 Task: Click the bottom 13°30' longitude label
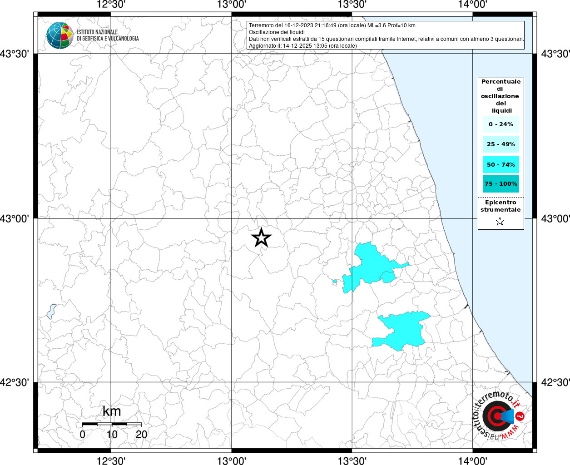(x=352, y=460)
